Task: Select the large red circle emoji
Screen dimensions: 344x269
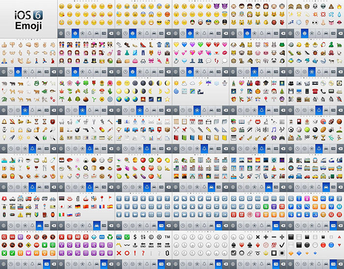Action: [x=323, y=245]
